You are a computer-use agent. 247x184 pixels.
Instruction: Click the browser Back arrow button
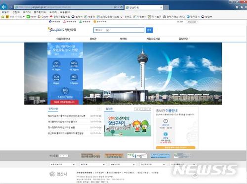pos(3,7)
